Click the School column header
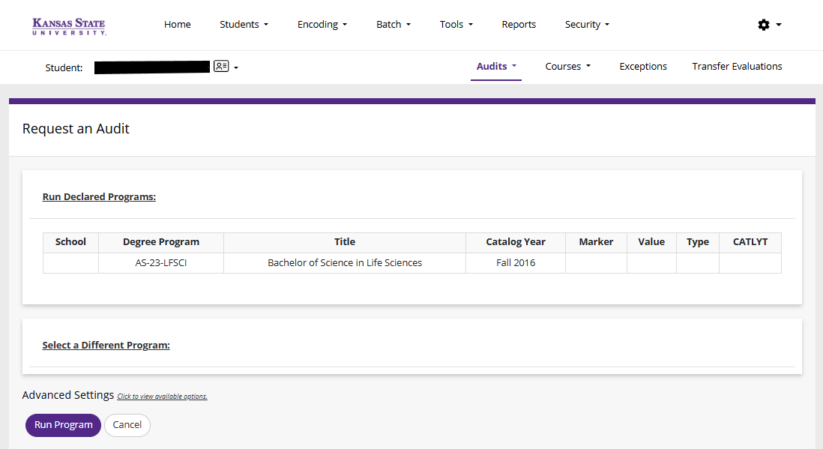 (70, 242)
